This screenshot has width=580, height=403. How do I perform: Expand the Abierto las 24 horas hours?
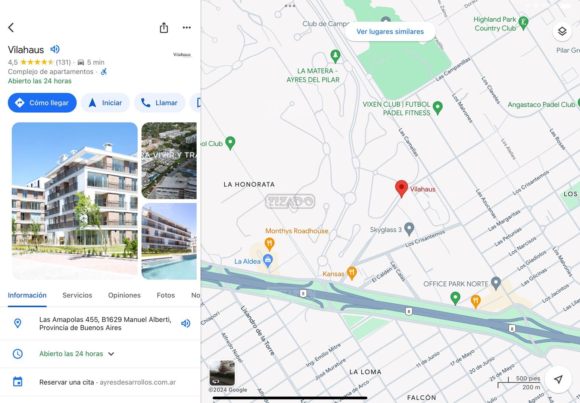click(x=77, y=354)
